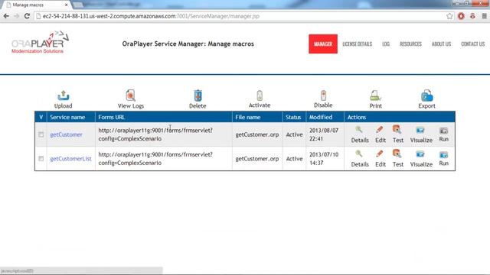Image resolution: width=490 pixels, height=275 pixels.
Task: Click the getCustomerList row Forms URL
Action: click(155, 158)
